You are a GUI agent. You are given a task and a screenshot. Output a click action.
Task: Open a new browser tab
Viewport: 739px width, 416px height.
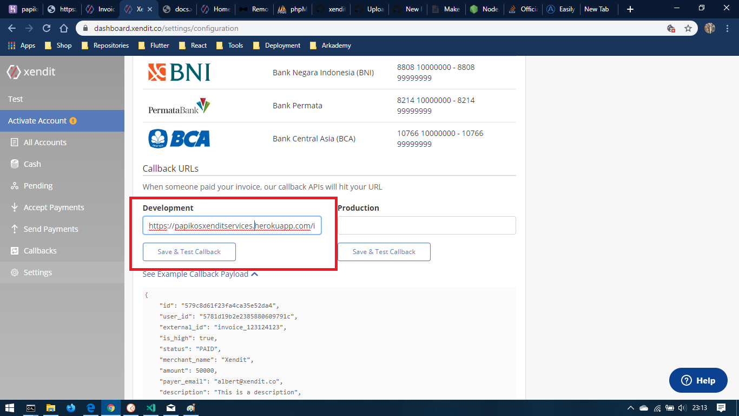pyautogui.click(x=630, y=9)
